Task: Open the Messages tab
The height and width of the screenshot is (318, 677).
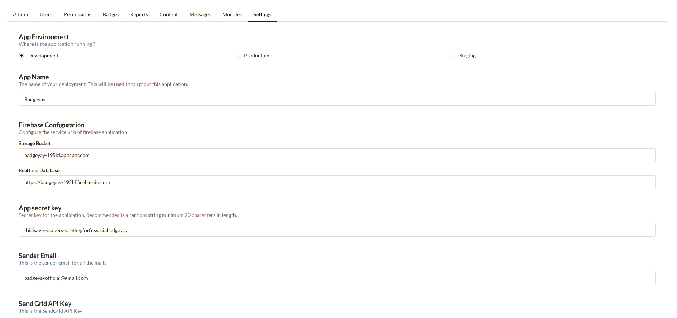Action: point(200,14)
